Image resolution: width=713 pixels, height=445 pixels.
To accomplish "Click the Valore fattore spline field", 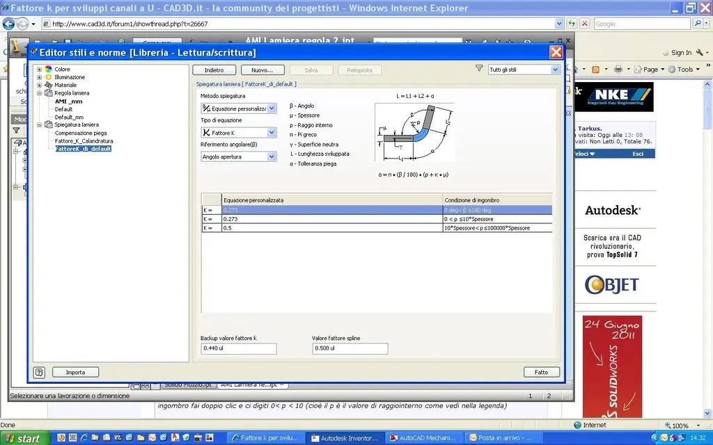I will [350, 348].
